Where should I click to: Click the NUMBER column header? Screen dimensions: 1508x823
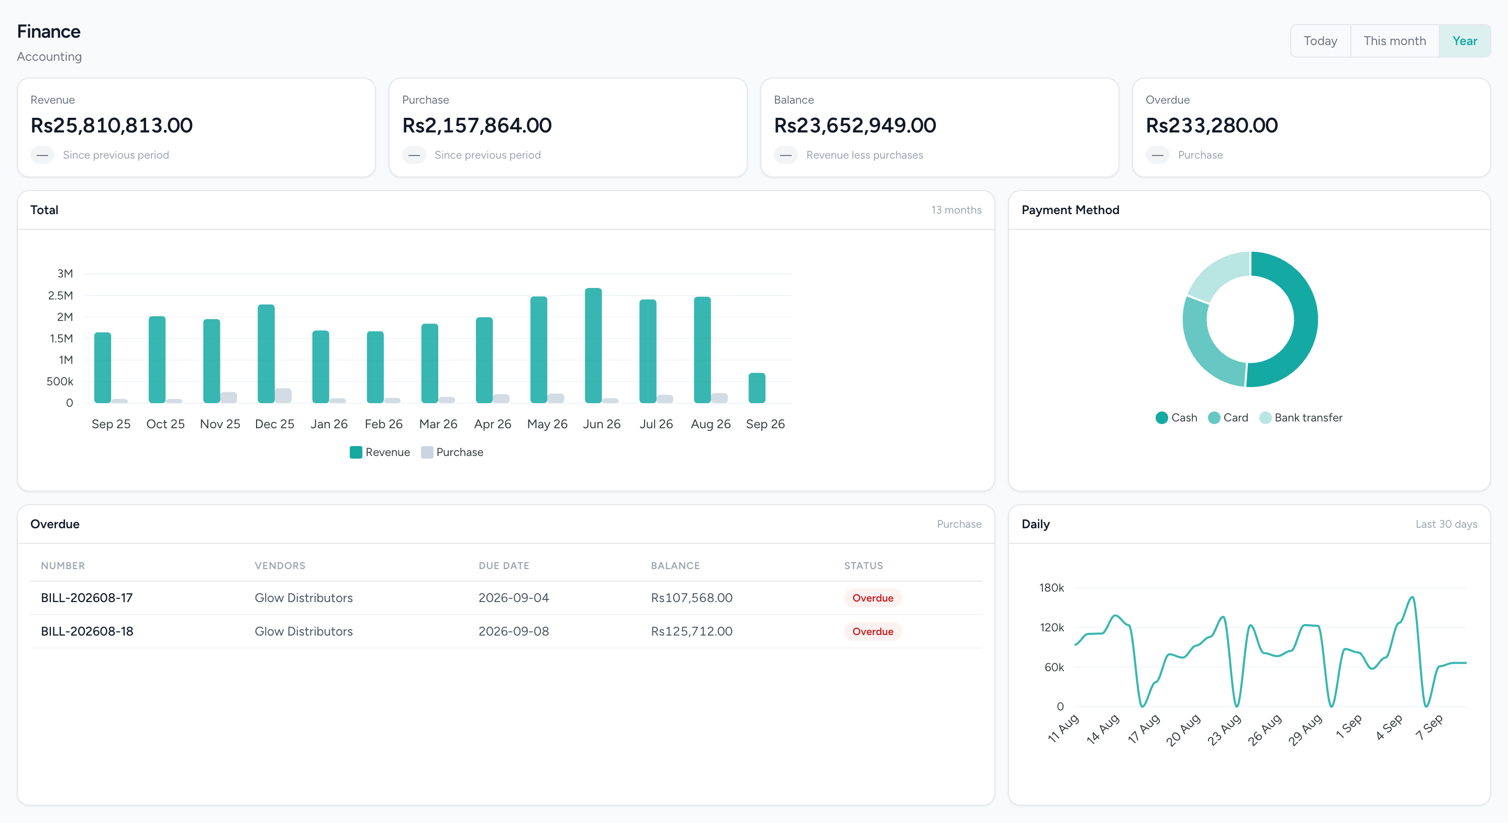click(63, 565)
